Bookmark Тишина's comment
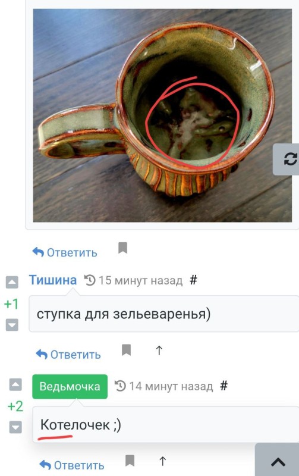This screenshot has width=299, height=476. 126,350
